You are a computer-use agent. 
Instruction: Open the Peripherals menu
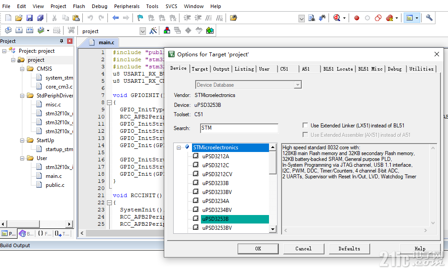tap(127, 6)
